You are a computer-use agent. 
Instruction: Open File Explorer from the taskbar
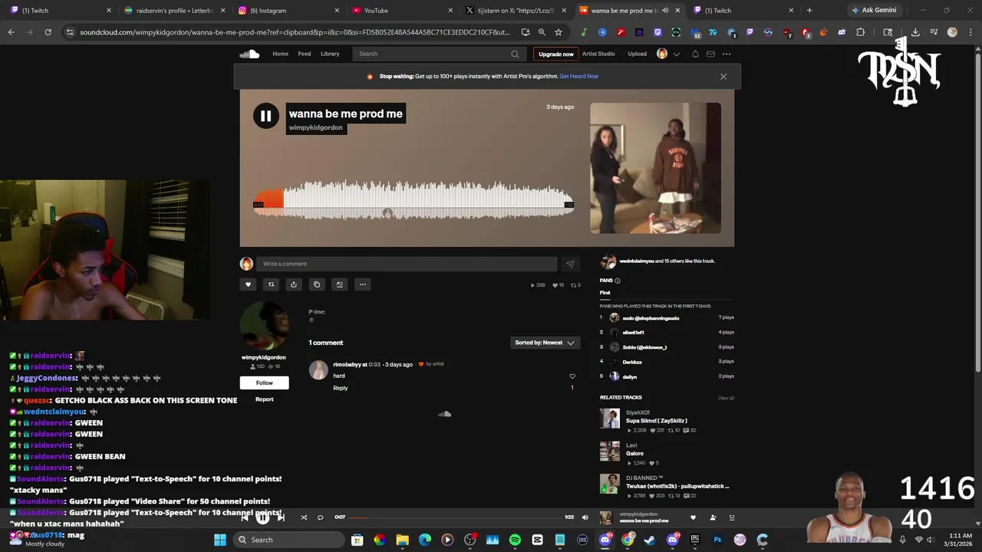coord(402,540)
